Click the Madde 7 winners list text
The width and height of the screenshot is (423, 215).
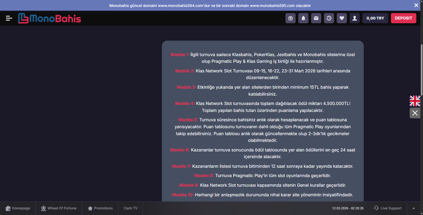click(x=263, y=166)
